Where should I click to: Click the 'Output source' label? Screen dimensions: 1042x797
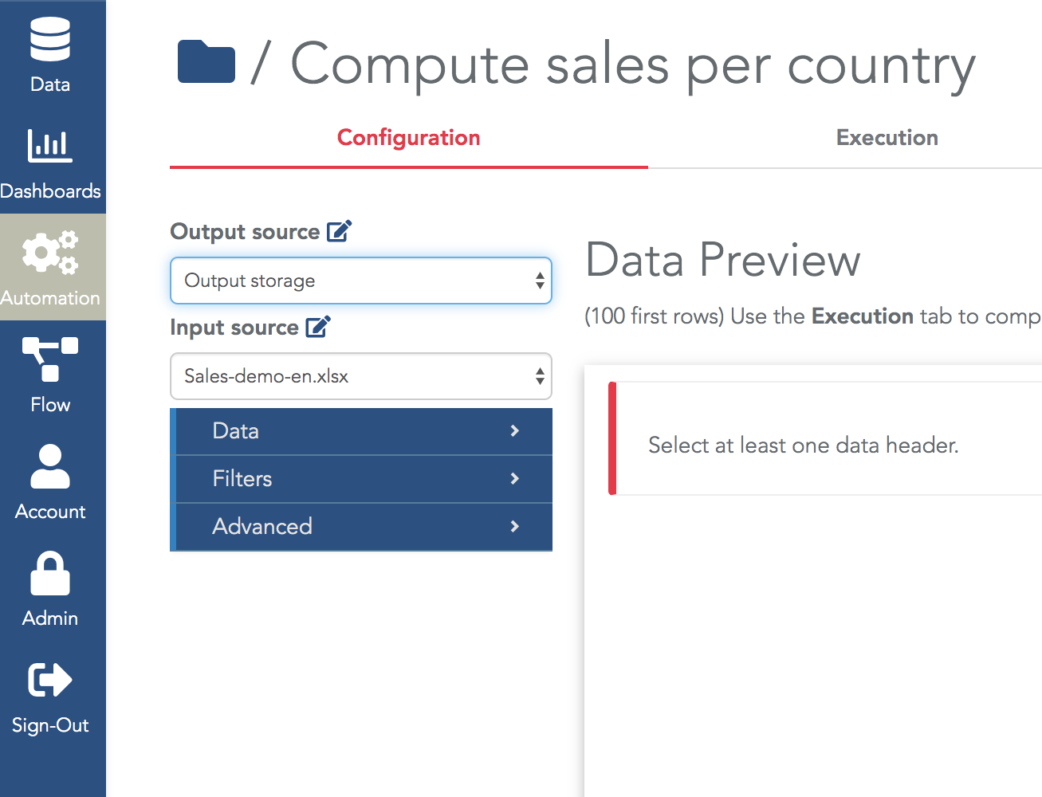(x=245, y=232)
